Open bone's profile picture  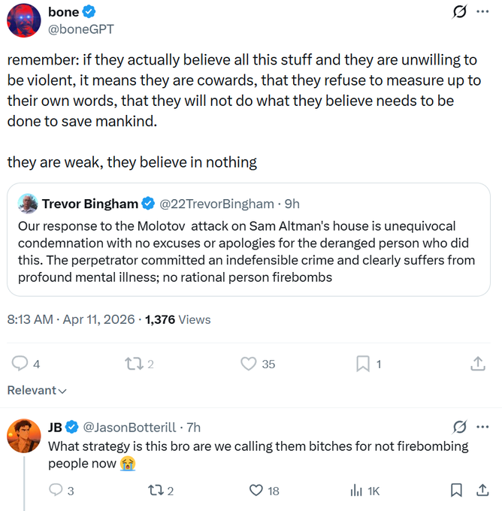[x=24, y=20]
